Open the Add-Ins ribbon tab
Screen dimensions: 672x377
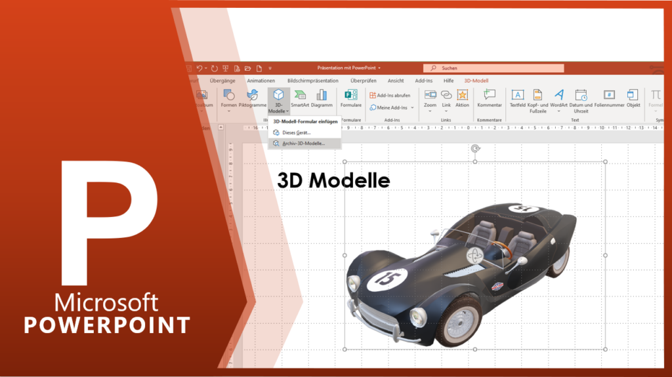423,81
